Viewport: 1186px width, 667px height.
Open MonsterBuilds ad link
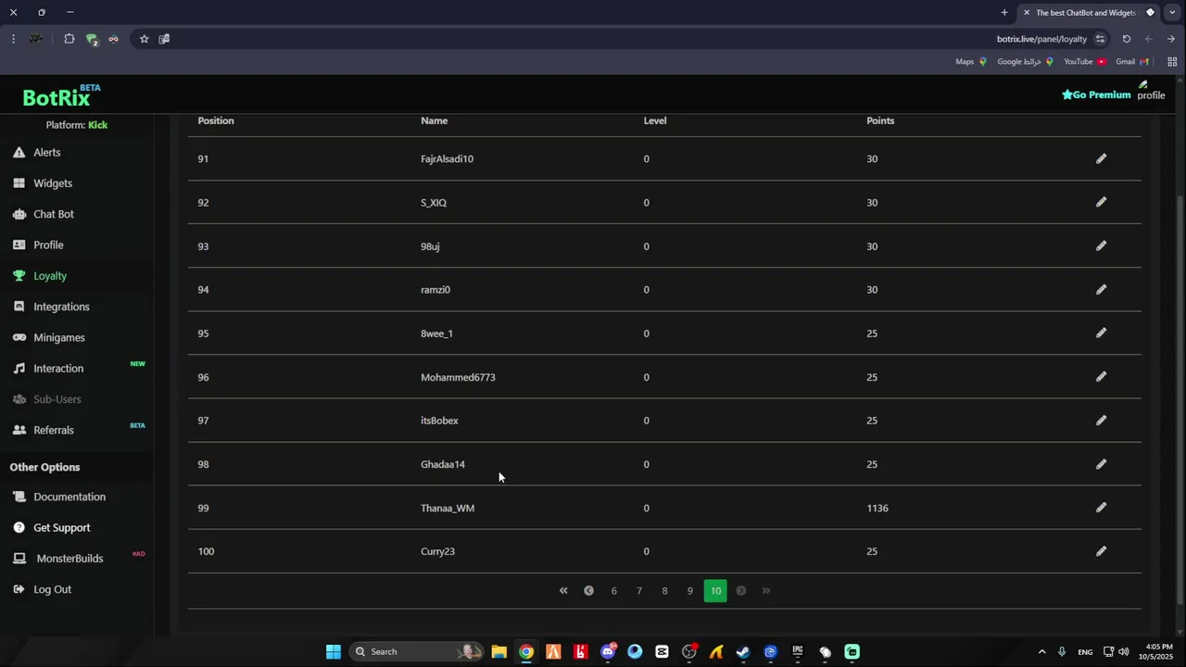[x=69, y=559]
